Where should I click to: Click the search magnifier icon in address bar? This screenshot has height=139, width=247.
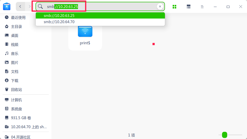40,6
